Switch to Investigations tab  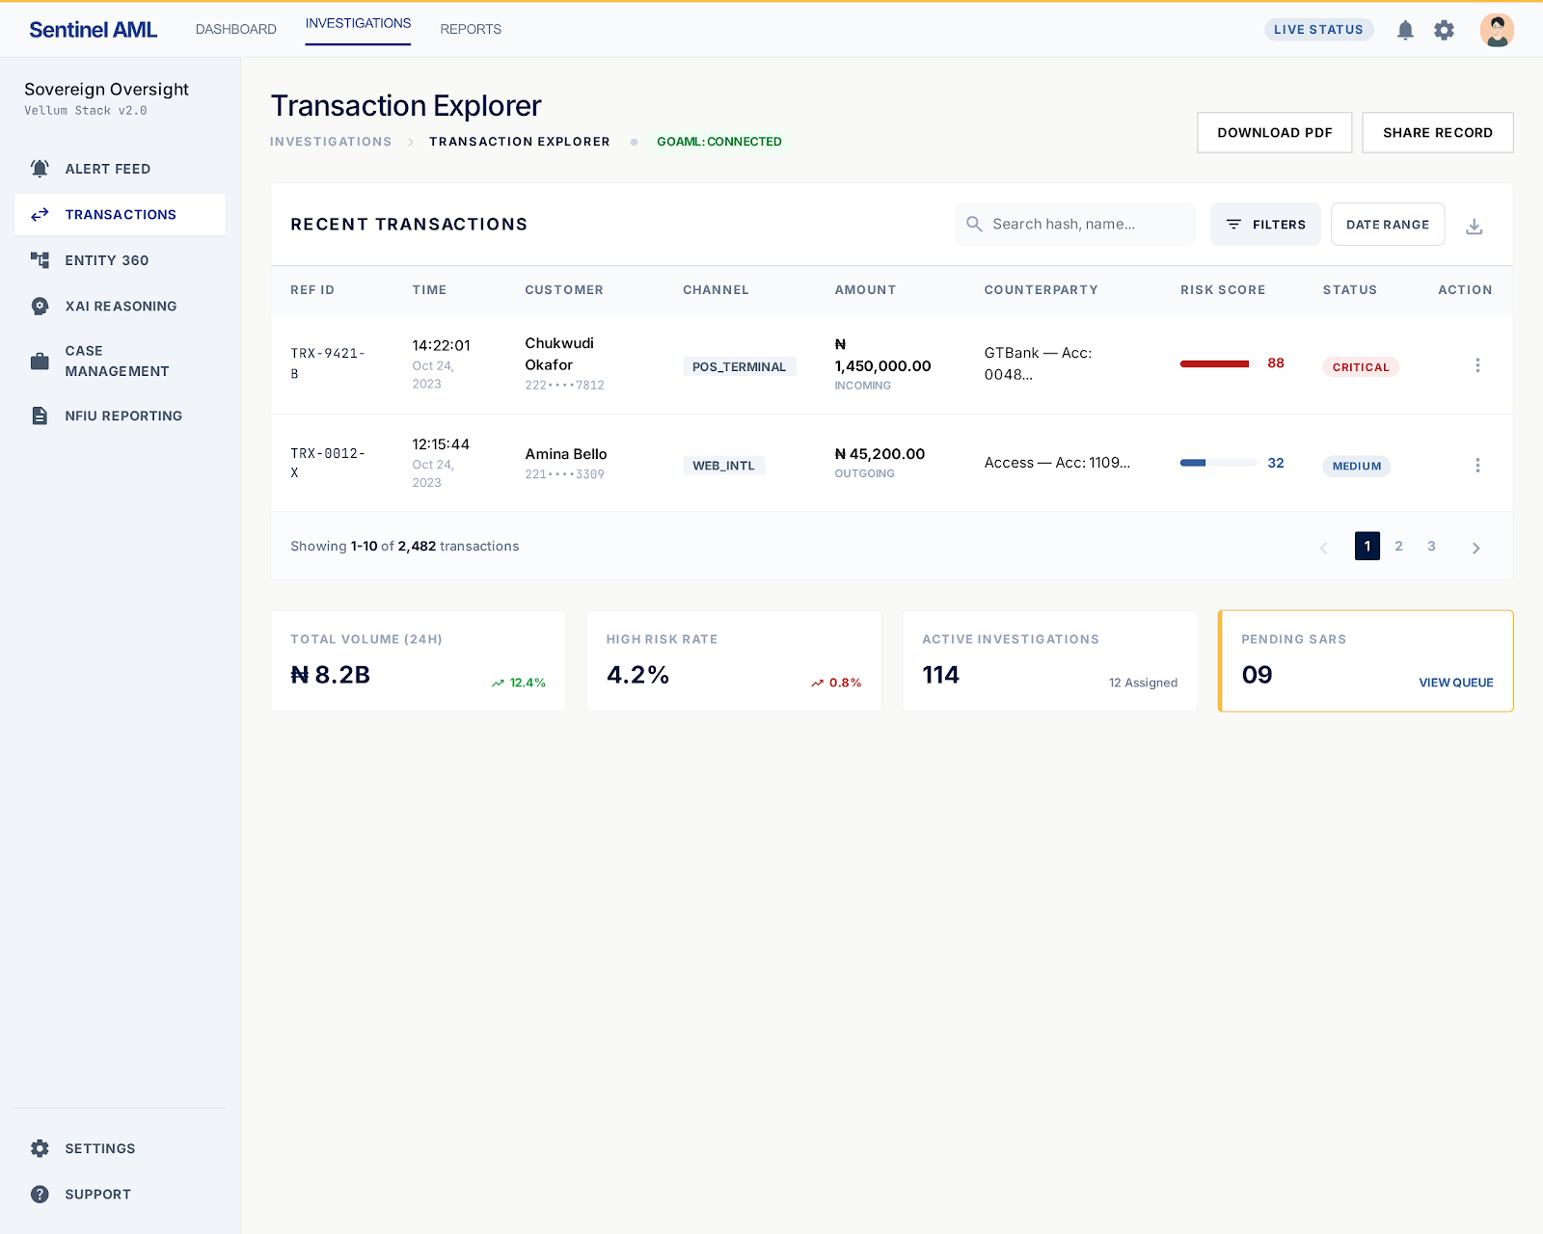pos(358,23)
